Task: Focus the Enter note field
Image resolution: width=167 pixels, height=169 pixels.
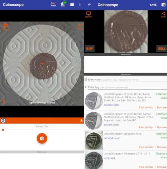Action: pyautogui.click(x=128, y=80)
